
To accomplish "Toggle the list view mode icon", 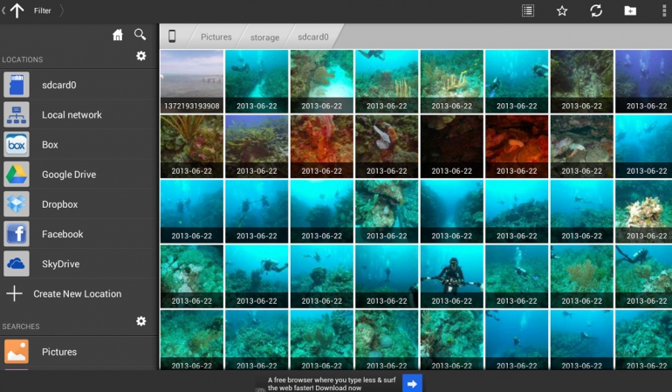I will [x=528, y=10].
